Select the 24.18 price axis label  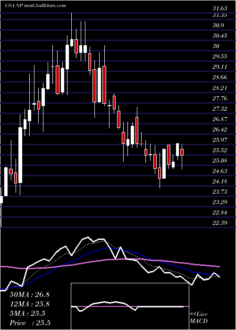220,181
